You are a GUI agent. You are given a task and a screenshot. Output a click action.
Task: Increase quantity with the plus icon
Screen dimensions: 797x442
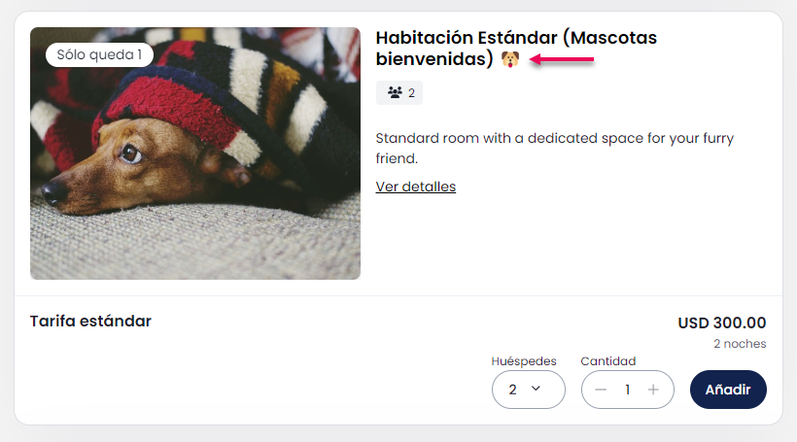point(653,390)
